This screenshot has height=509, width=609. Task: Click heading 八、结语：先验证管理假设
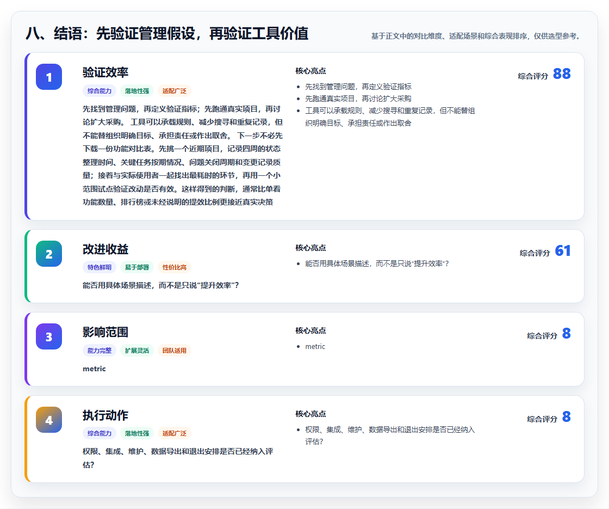click(x=167, y=33)
